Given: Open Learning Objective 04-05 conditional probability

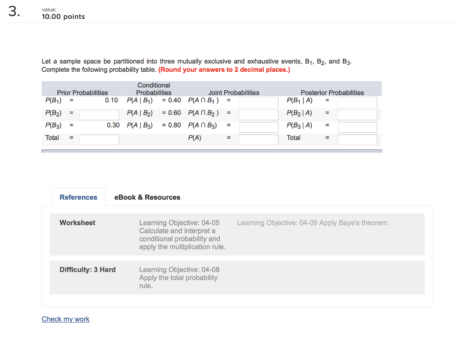Looking at the screenshot, I should coord(182,235).
